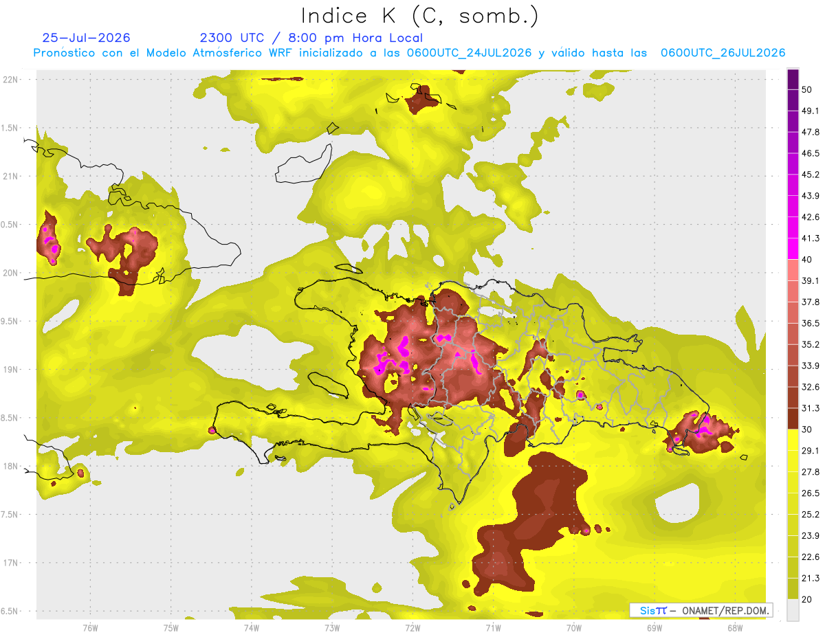Click the magenta swatch between 40 and 41.3
The height and width of the screenshot is (637, 825).
tap(793, 249)
